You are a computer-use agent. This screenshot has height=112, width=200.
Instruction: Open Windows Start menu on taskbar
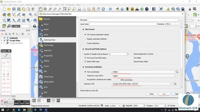[x=2, y=110]
